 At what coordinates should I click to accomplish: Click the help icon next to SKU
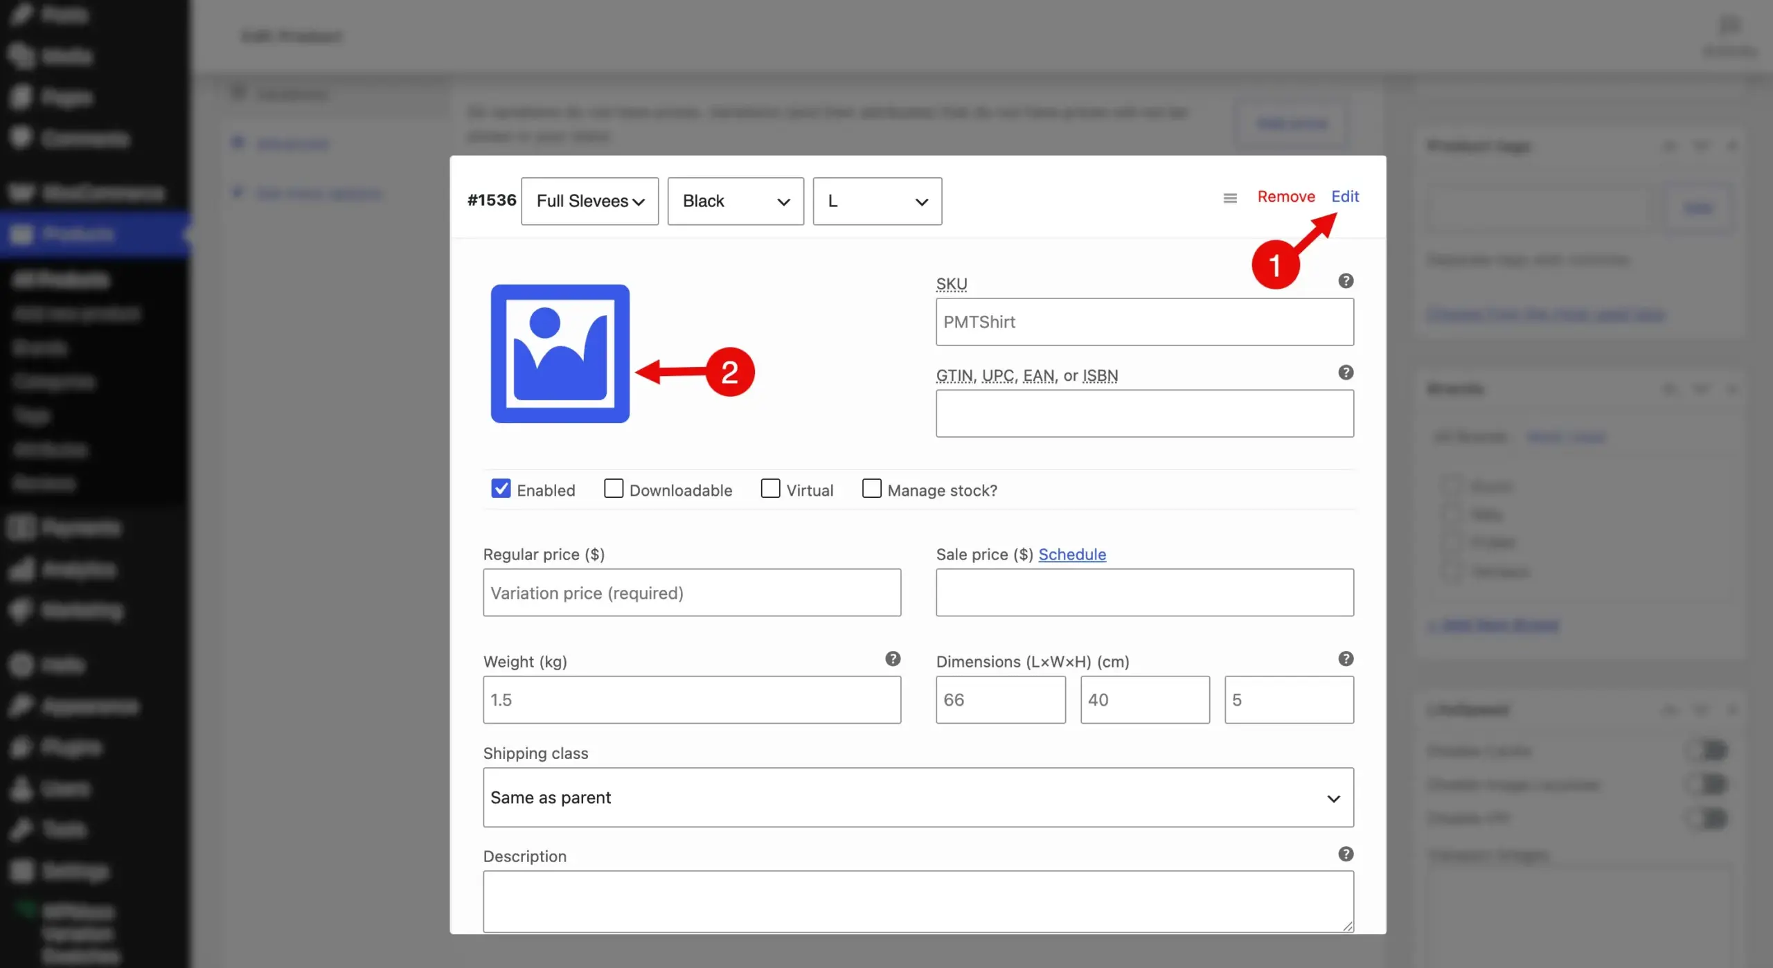1346,281
